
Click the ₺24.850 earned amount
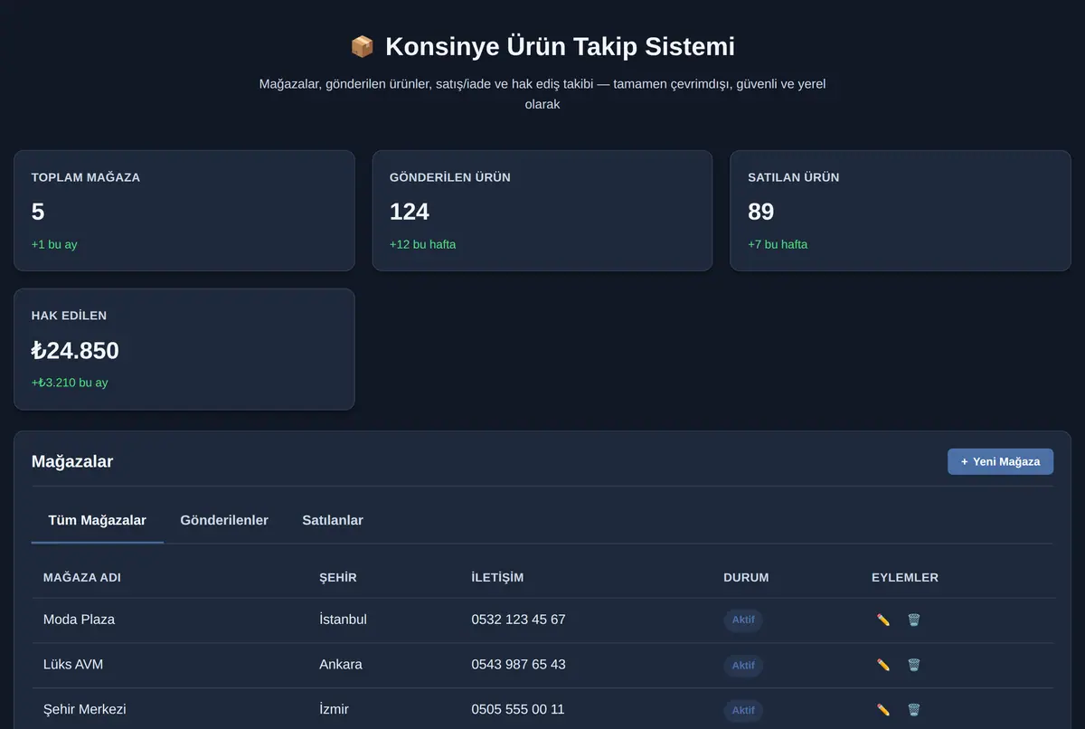[75, 350]
